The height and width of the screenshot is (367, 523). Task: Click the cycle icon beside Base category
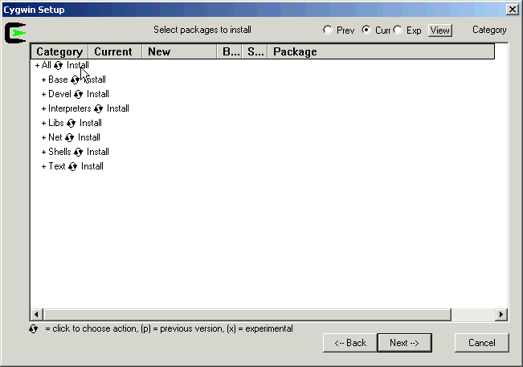click(x=75, y=80)
